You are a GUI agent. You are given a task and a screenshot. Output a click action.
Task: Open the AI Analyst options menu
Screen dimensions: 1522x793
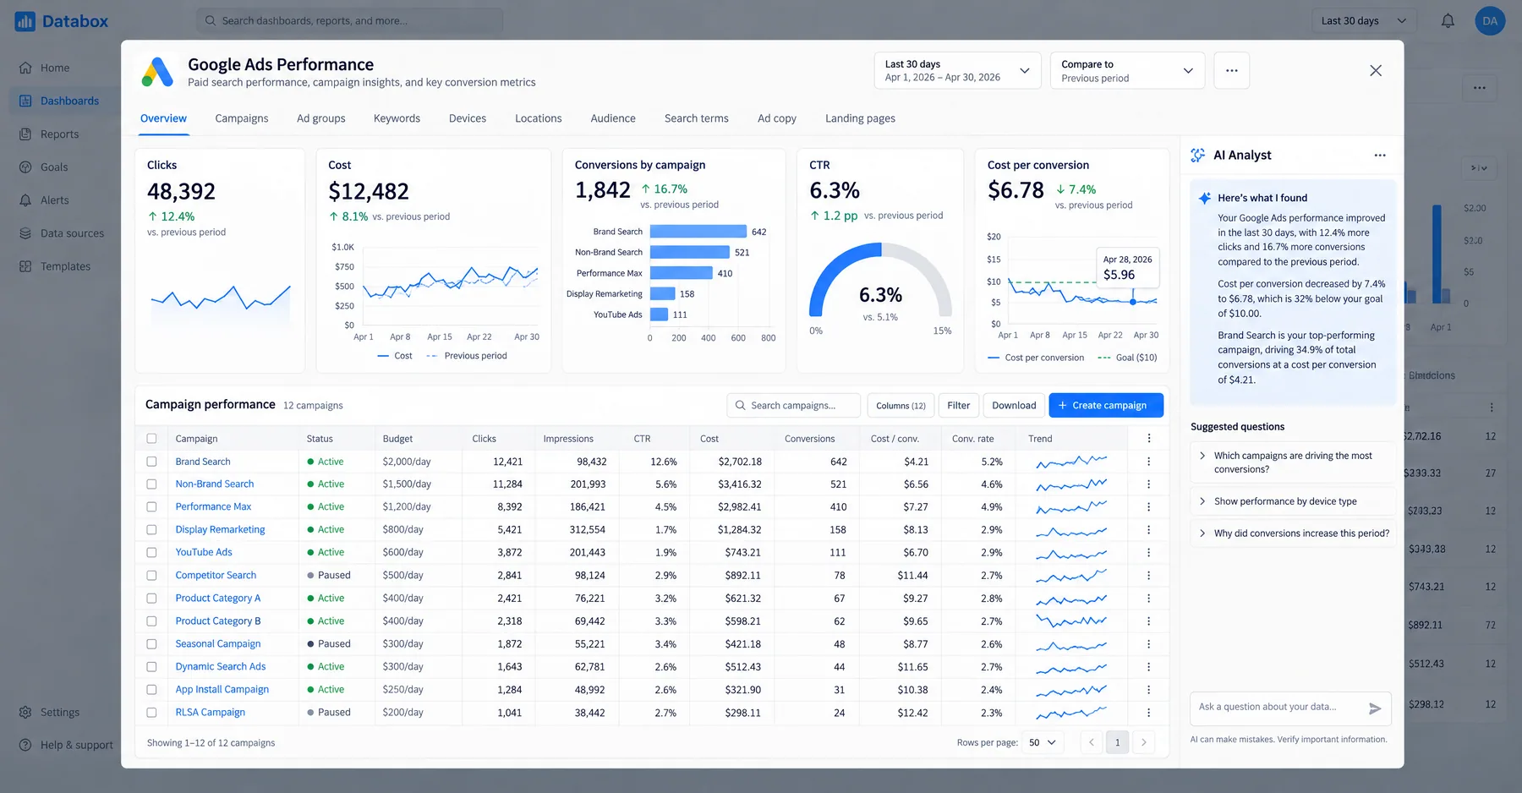point(1380,156)
